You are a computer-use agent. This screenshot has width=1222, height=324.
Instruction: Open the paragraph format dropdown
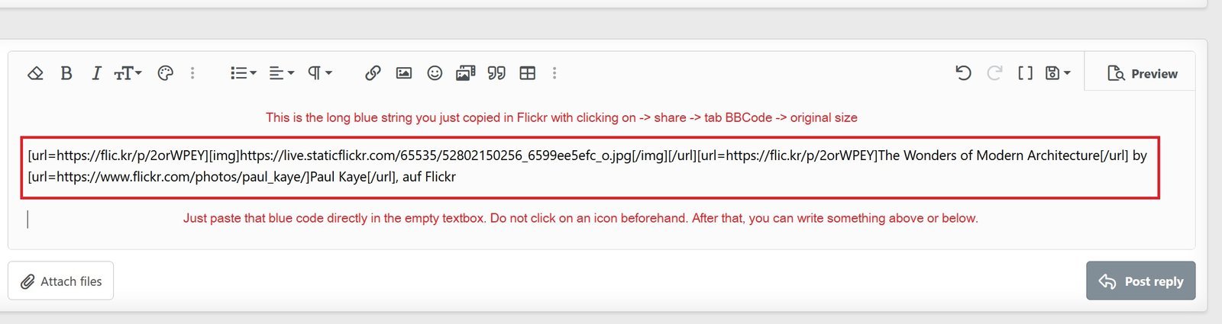click(319, 73)
